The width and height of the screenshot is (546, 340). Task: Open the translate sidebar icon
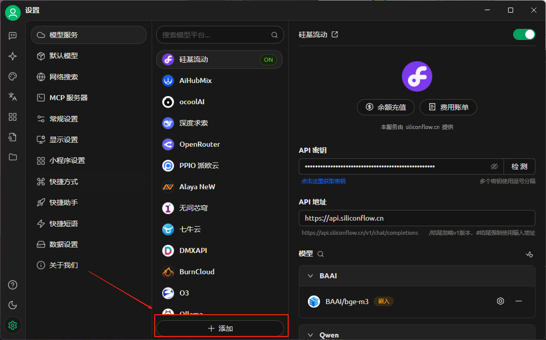click(13, 97)
